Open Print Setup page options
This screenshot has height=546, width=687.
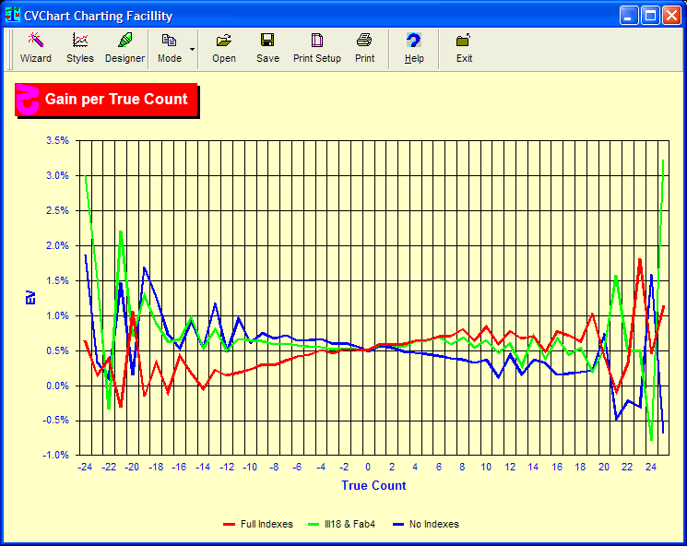(317, 47)
